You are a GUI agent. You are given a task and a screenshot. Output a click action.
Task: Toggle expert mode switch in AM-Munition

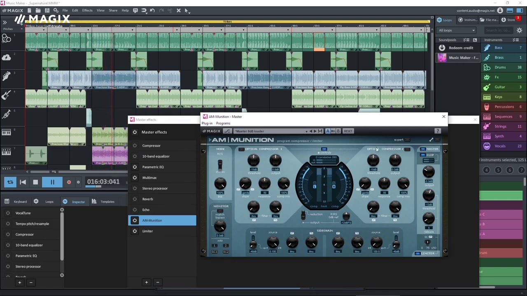[x=408, y=140]
